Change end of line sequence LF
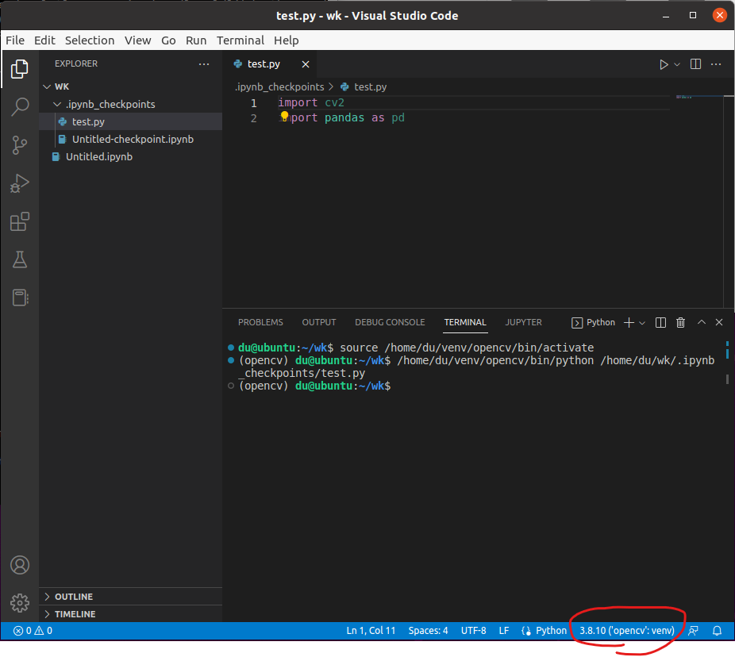Screen dimensions: 735x657 coord(504,631)
